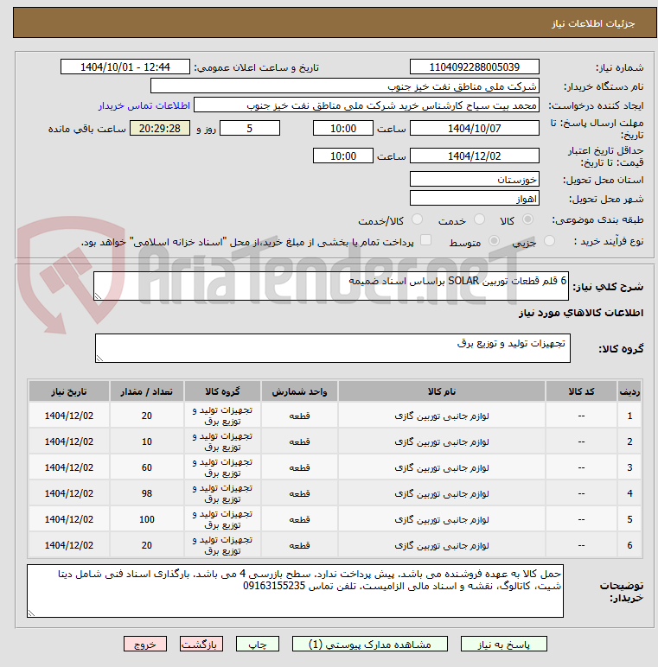
Task: Toggle the اسناد خزانه اسلامی payment checkbox
Action: [425, 240]
